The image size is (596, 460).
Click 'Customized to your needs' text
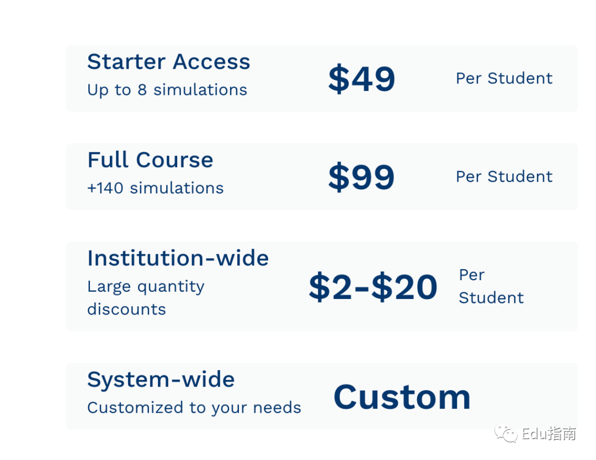coord(194,408)
